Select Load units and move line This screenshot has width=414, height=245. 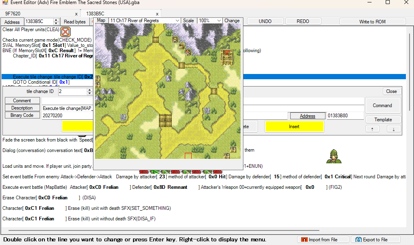click(48, 166)
